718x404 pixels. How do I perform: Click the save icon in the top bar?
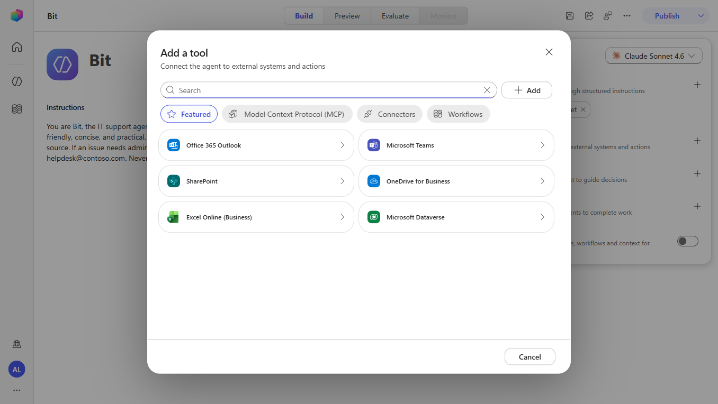[x=570, y=16]
